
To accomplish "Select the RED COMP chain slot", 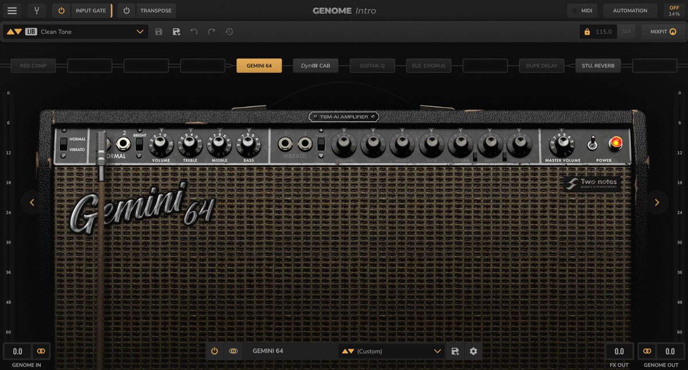I will point(33,66).
